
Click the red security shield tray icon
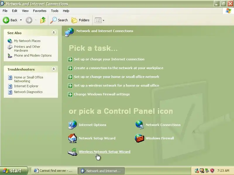point(212,171)
